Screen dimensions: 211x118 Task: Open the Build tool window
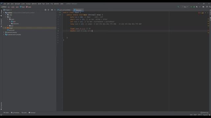point(24,113)
